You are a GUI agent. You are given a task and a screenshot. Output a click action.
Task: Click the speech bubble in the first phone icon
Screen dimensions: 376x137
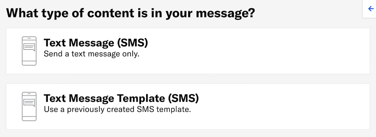(29, 47)
